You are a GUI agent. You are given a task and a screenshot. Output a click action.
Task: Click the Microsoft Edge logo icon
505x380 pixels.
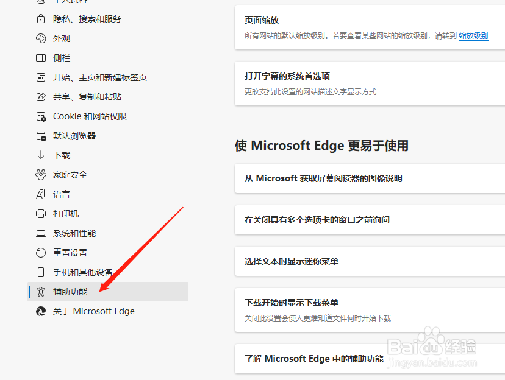pyautogui.click(x=41, y=311)
